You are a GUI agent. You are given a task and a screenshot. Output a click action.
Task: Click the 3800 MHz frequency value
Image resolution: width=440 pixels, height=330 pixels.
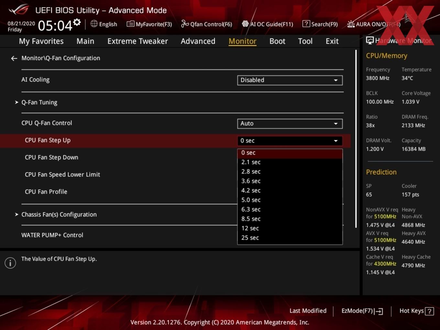coord(378,78)
